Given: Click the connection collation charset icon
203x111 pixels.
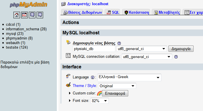Looking at the screenshot, I should [68, 55].
